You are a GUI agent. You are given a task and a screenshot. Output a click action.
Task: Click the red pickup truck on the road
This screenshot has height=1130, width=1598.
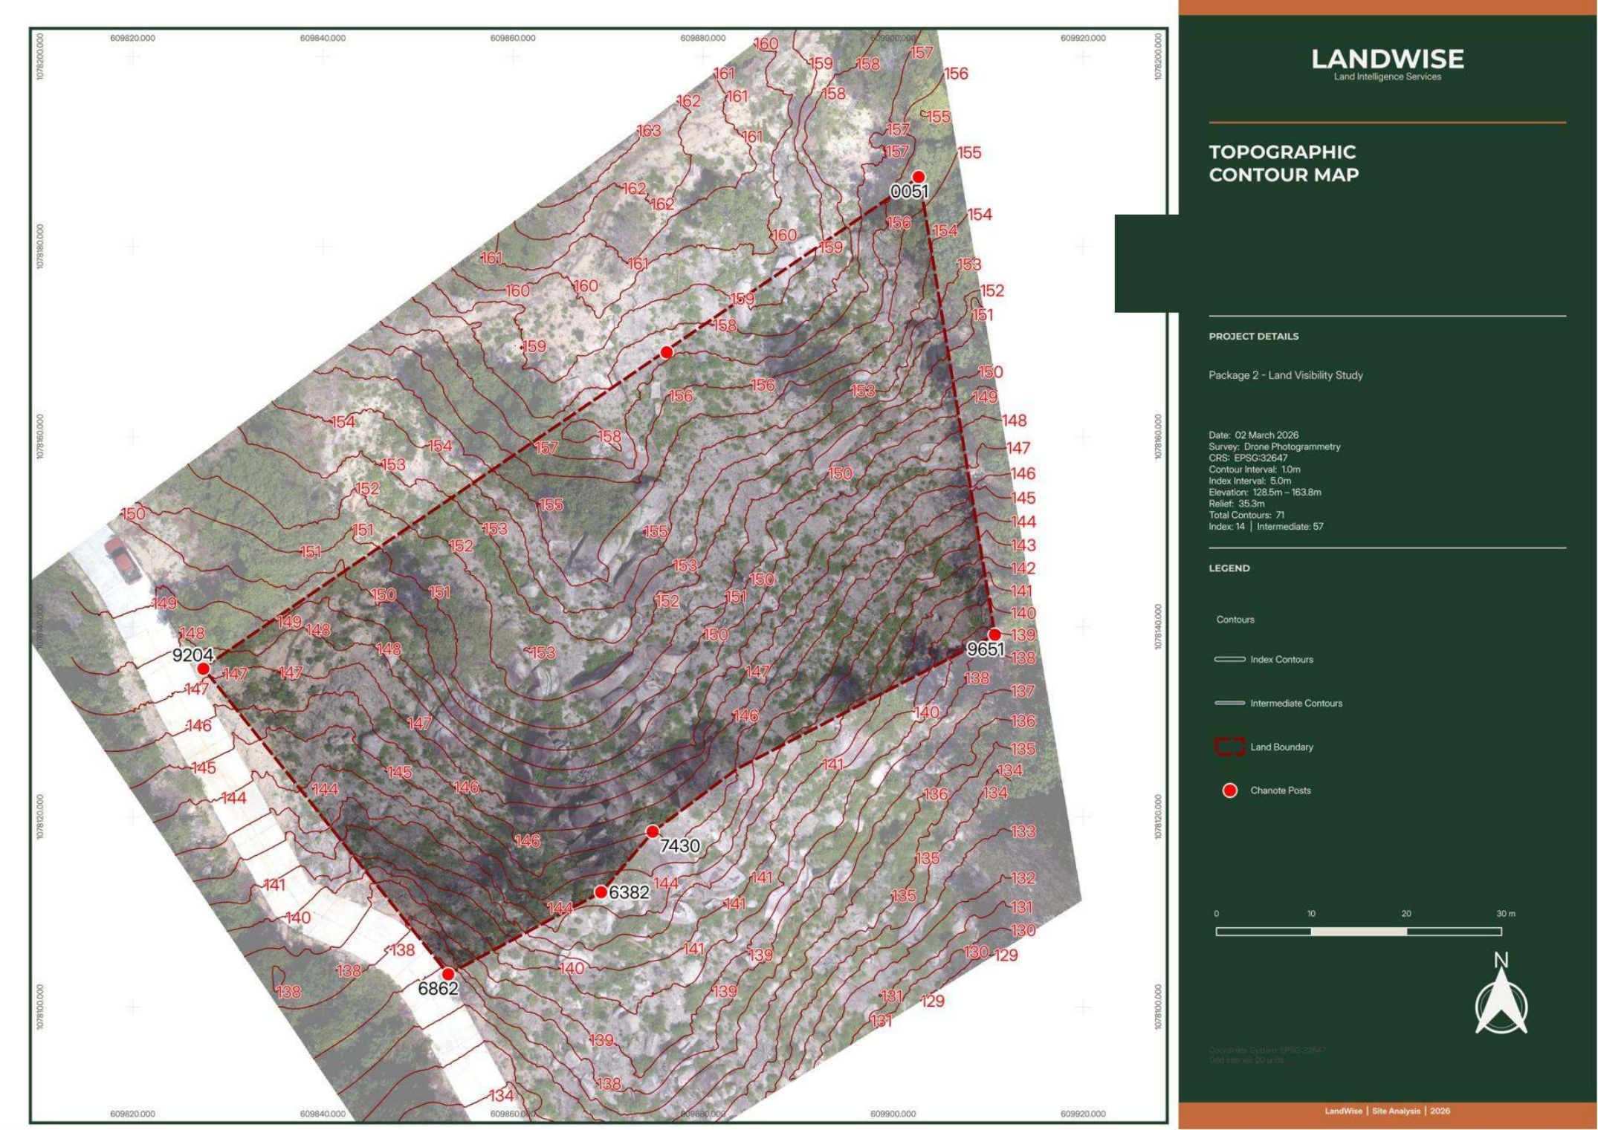tap(123, 560)
